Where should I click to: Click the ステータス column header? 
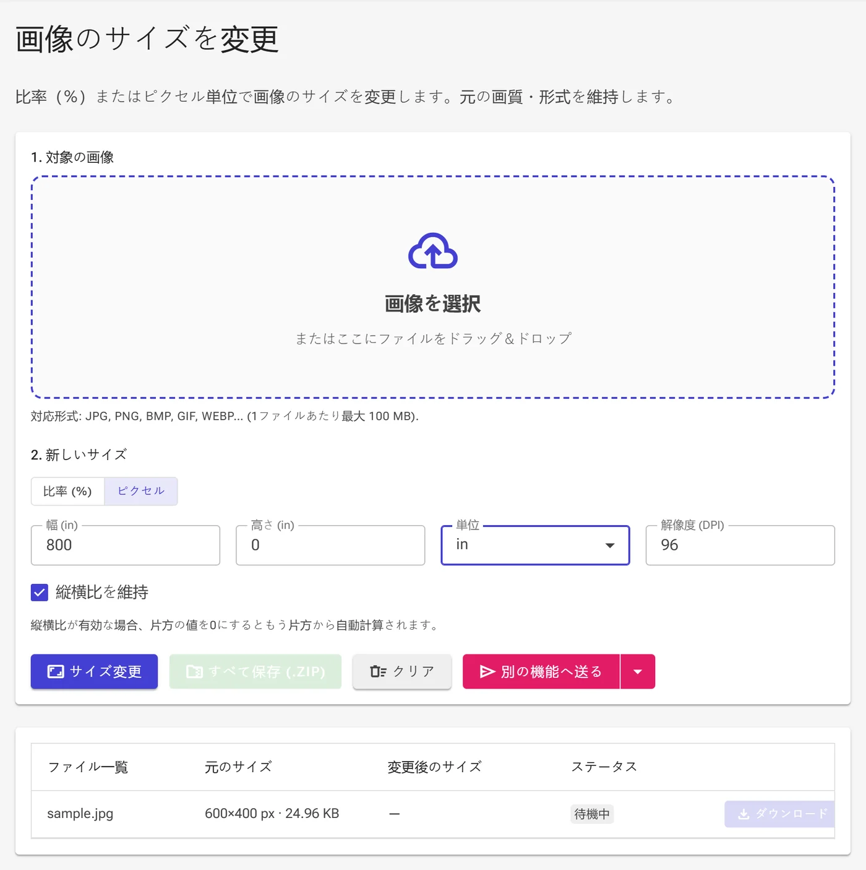tap(604, 767)
